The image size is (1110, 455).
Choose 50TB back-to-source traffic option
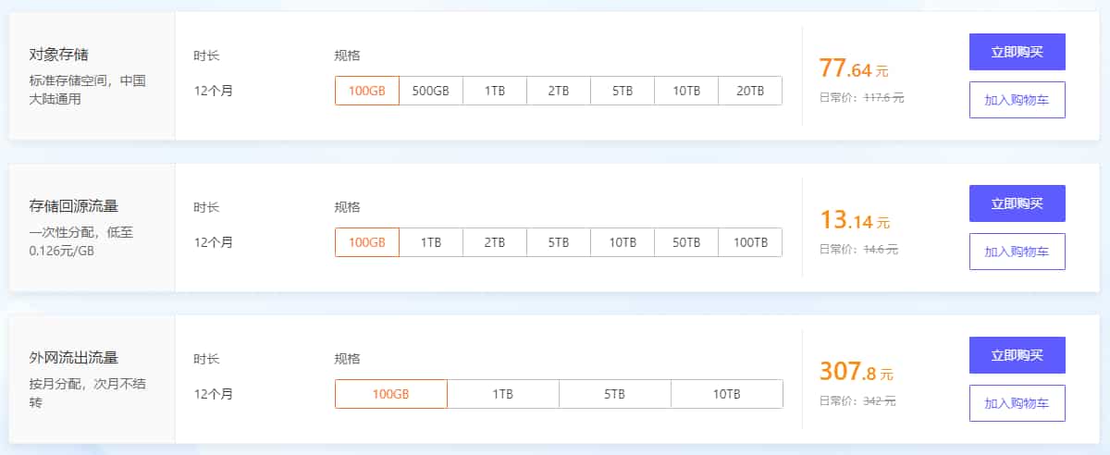pos(686,242)
